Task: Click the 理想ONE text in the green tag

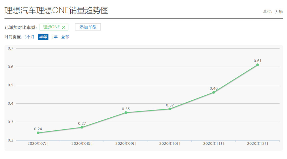Action: click(x=51, y=27)
